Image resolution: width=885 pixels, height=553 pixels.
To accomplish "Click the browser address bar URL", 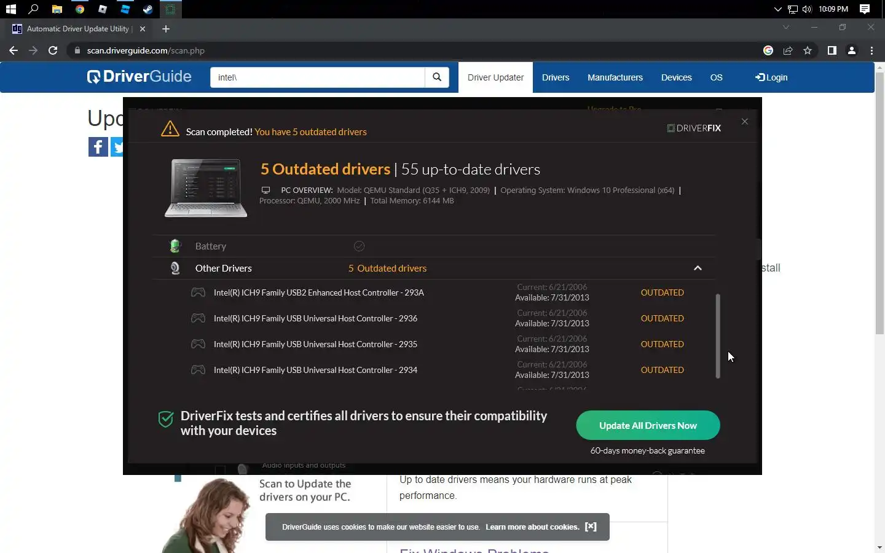I will click(146, 50).
